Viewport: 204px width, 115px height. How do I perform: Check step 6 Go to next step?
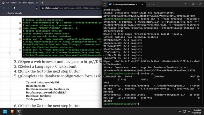pyautogui.click(x=19, y=106)
